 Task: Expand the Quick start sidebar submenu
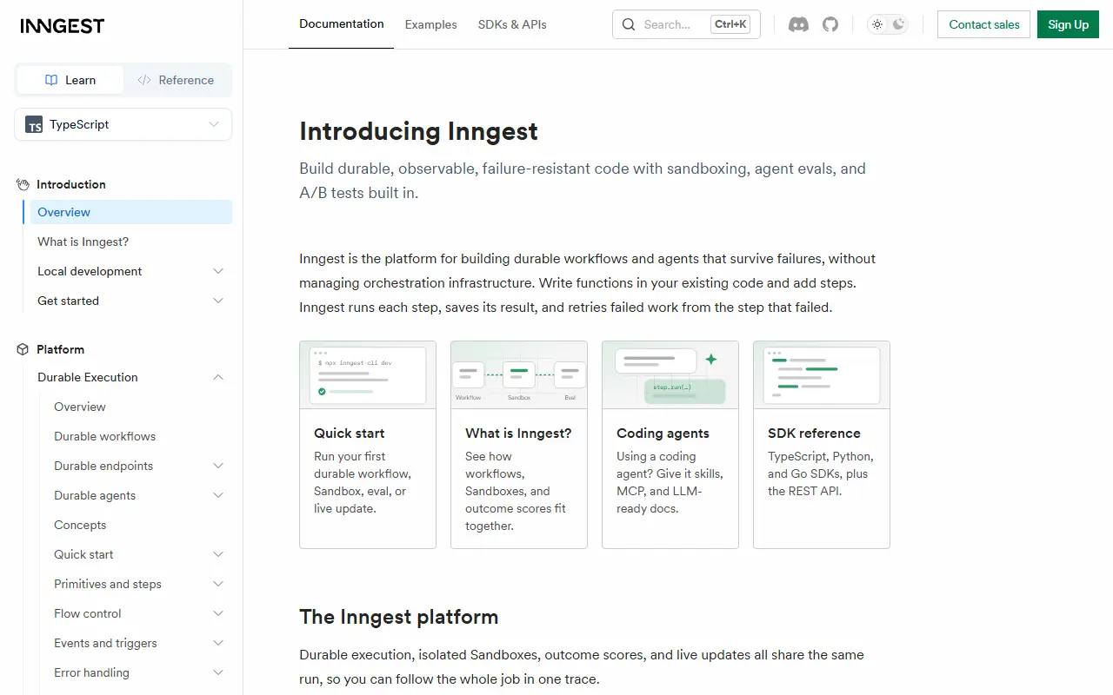(218, 554)
